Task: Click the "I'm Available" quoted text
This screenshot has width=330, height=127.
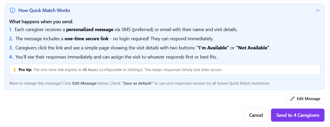Action: point(213,48)
